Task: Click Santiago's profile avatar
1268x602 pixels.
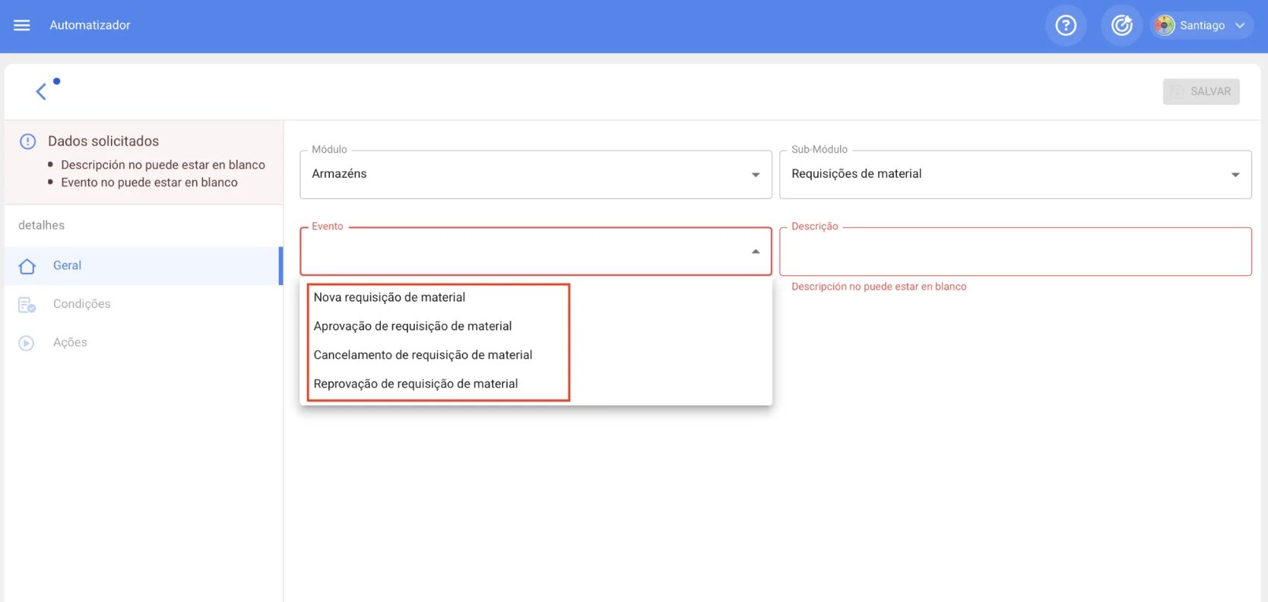Action: click(x=1164, y=26)
